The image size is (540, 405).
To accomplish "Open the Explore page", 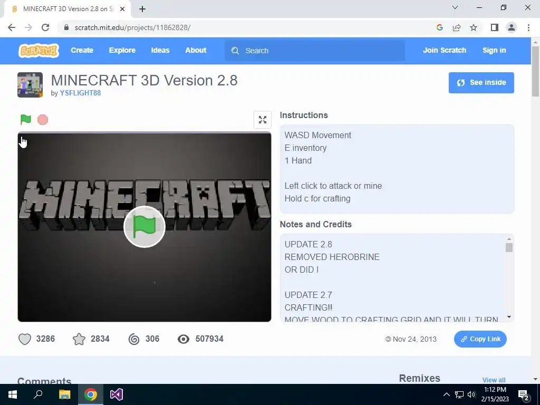I will click(x=122, y=50).
